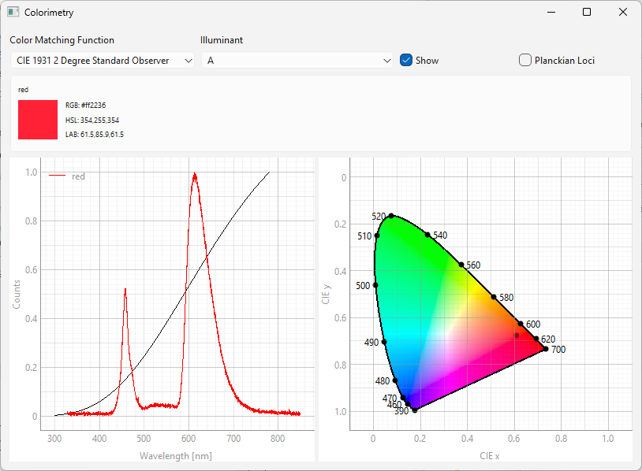Image resolution: width=642 pixels, height=471 pixels.
Task: Uncheck the Show illuminant checkbox
Action: tap(407, 61)
